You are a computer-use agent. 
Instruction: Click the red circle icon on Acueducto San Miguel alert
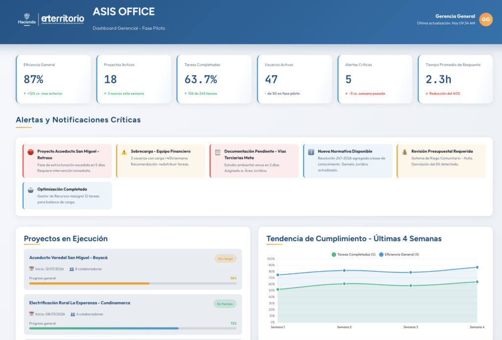(x=30, y=152)
